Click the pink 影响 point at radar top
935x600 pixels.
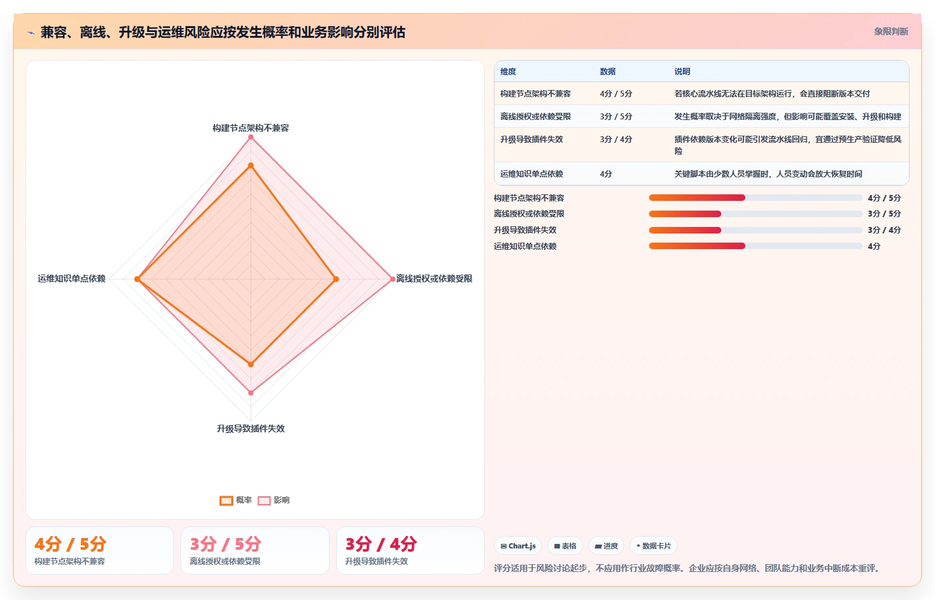251,137
